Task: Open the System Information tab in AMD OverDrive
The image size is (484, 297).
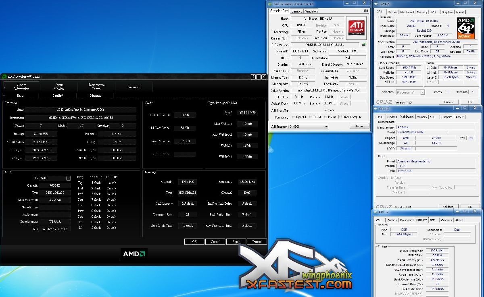Action: [x=22, y=87]
